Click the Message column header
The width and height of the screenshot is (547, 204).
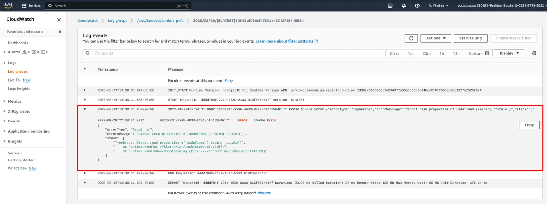pyautogui.click(x=175, y=69)
